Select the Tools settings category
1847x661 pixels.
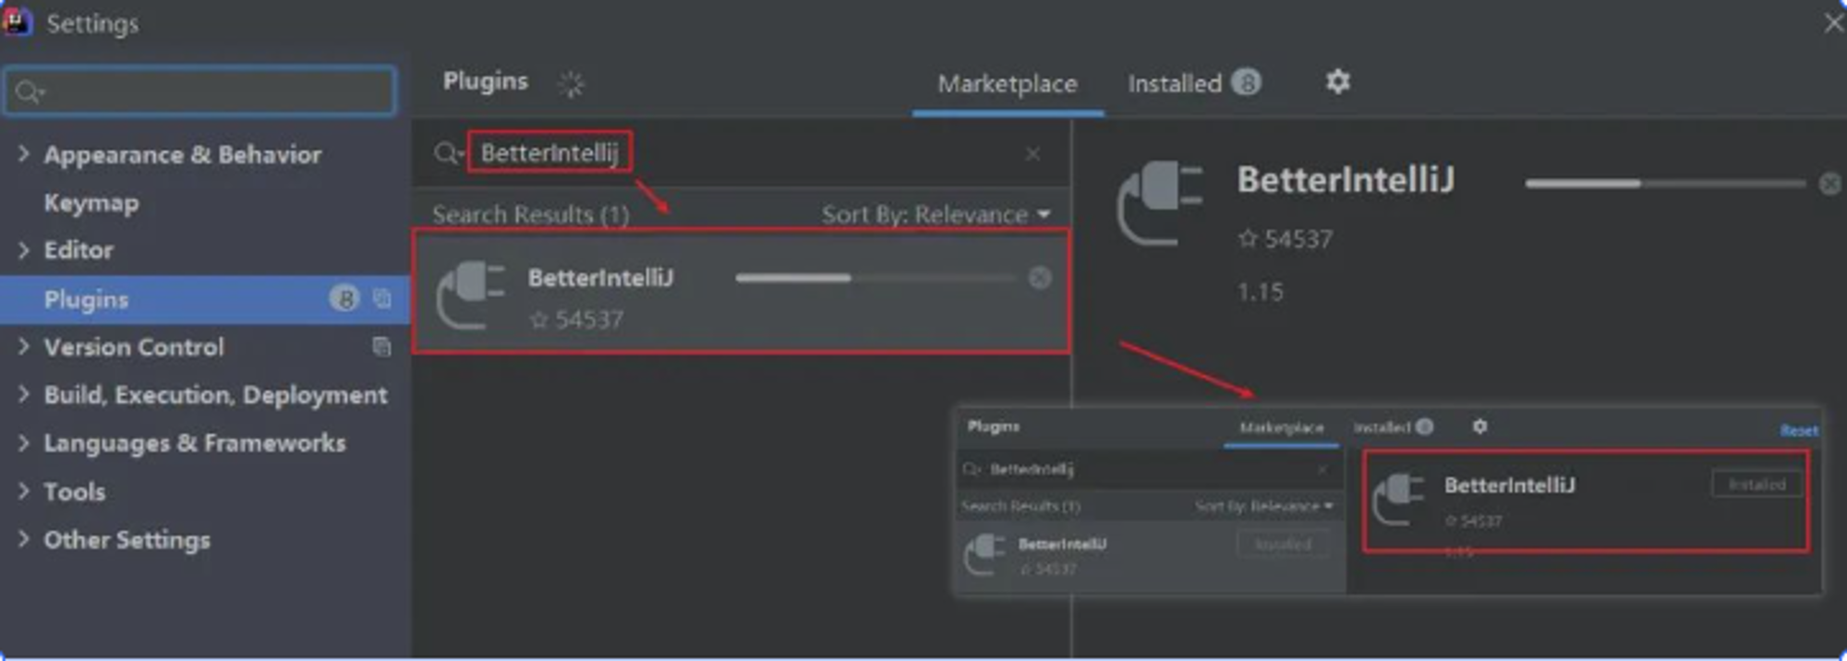[75, 491]
